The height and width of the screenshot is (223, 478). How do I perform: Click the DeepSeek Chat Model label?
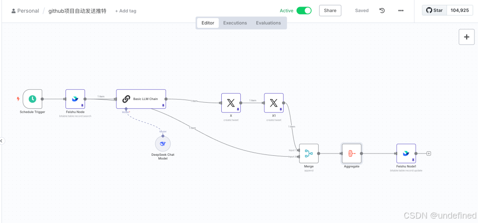click(x=163, y=157)
